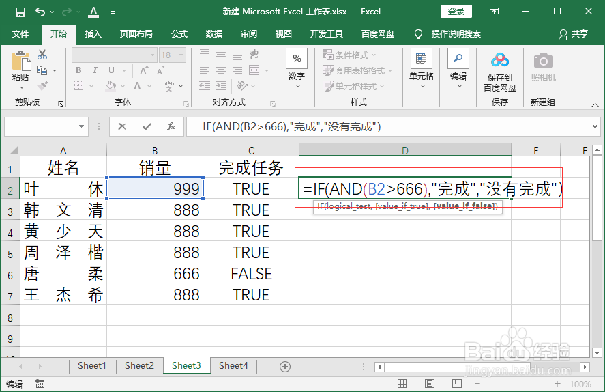Toggle Bold formatting
Screen dimensions: 605x392
pyautogui.click(x=78, y=70)
